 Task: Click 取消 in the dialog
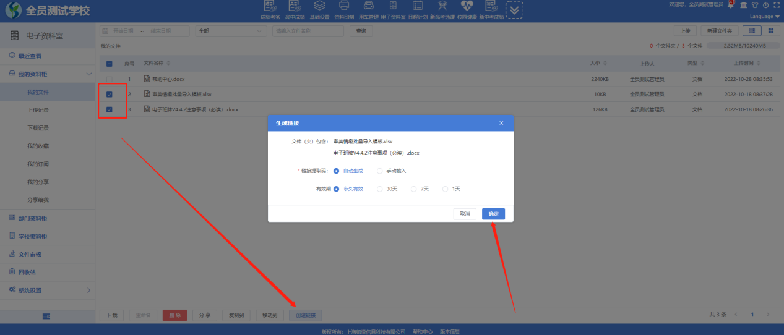point(465,214)
